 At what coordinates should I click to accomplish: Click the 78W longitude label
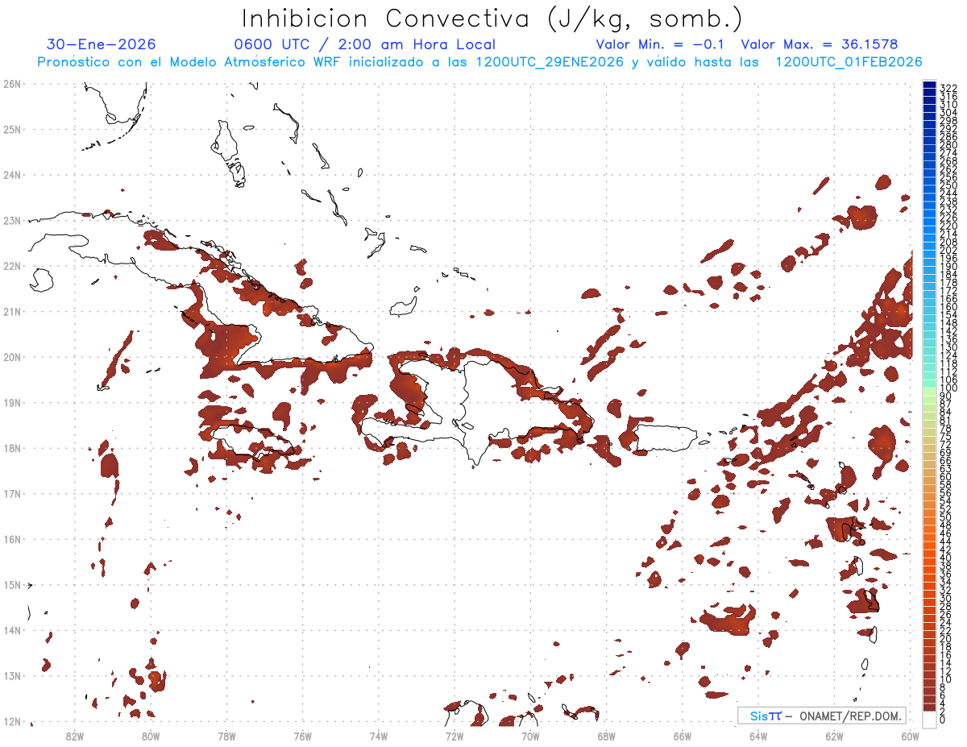coord(226,736)
